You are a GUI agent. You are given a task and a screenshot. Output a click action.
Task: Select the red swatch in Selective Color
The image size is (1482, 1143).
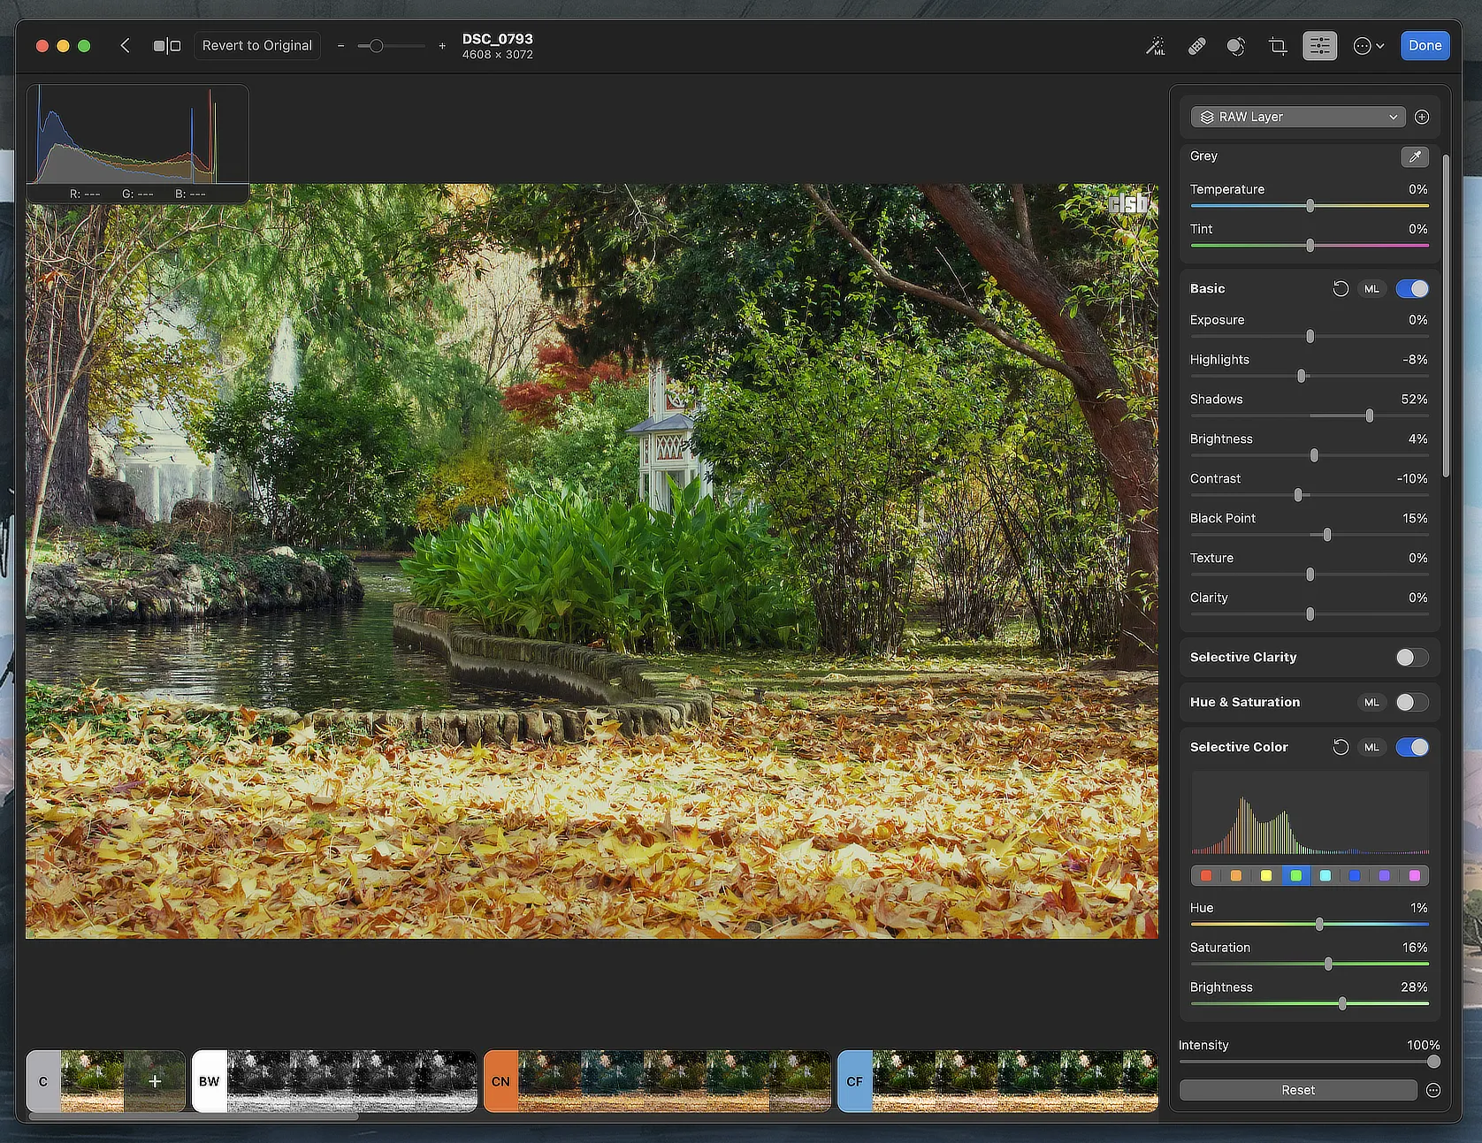point(1206,876)
